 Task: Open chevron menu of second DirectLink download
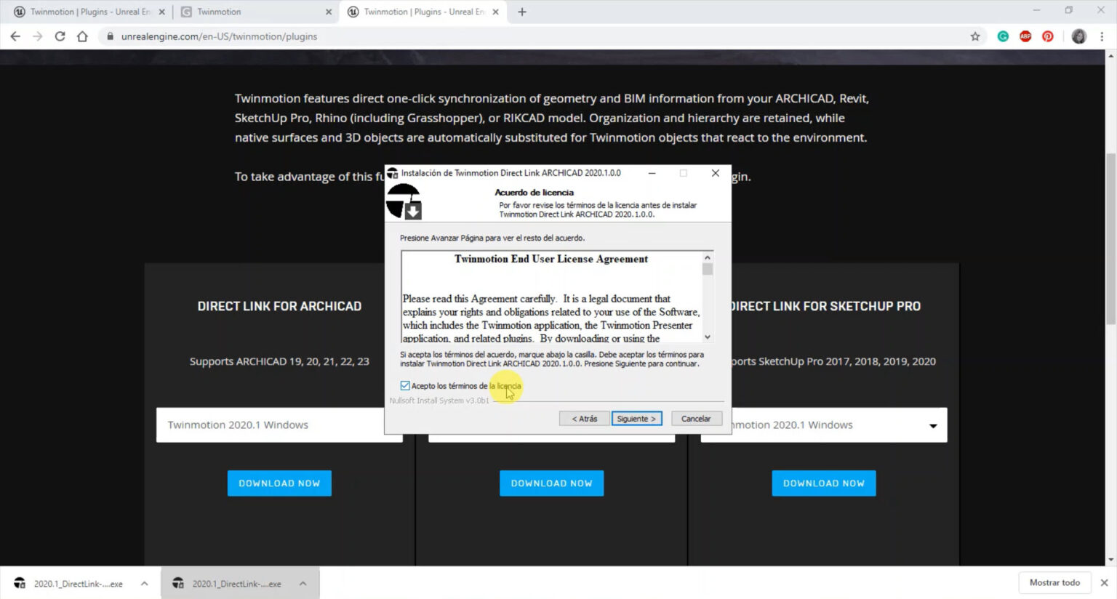pyautogui.click(x=303, y=584)
